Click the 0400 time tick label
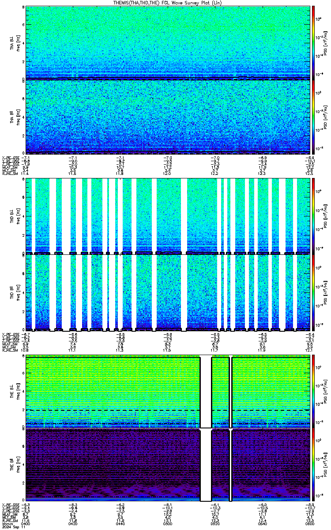The height and width of the screenshot is (530, 331). pyautogui.click(x=26, y=523)
